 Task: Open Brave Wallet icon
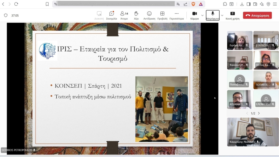pyautogui.click(x=255, y=4)
